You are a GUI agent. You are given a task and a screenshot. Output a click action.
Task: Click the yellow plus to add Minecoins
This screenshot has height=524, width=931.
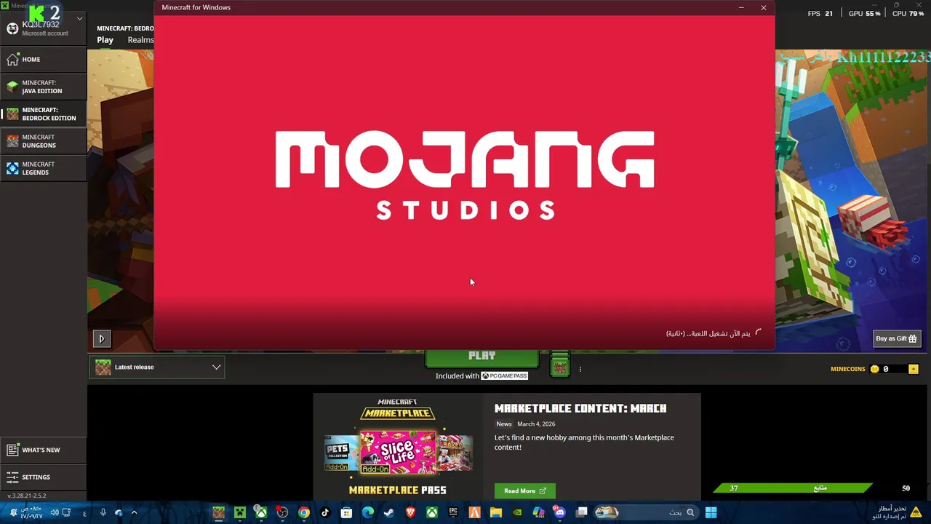(914, 369)
